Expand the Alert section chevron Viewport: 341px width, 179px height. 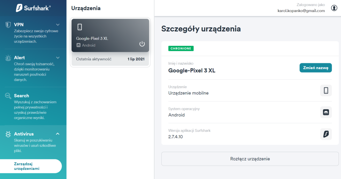click(58, 58)
